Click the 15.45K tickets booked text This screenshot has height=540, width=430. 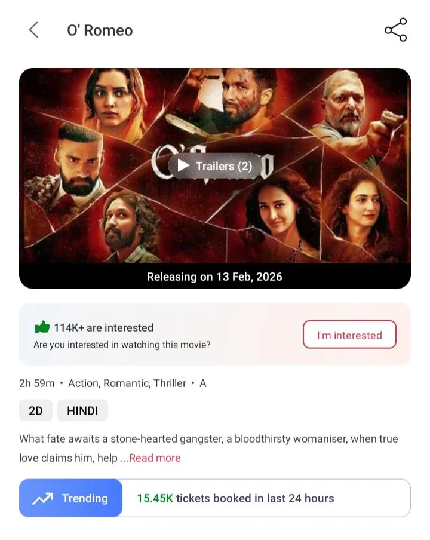click(x=235, y=498)
